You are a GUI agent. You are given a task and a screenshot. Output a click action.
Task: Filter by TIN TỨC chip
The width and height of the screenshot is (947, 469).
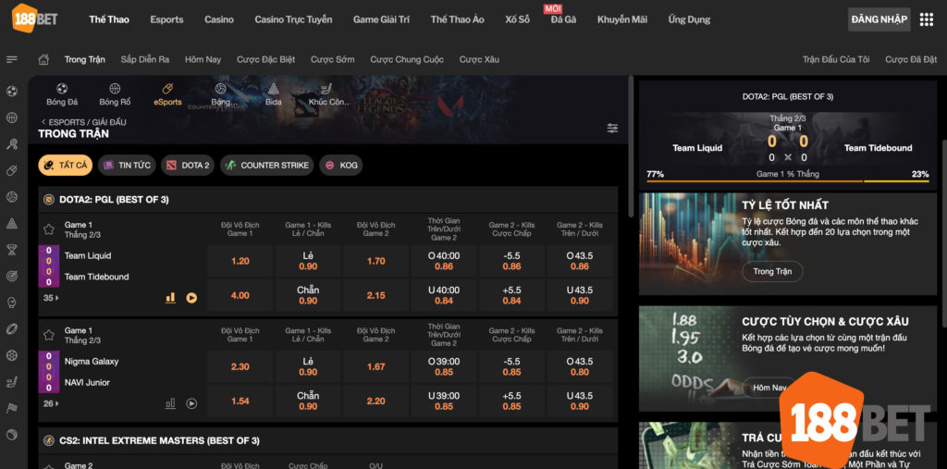127,165
